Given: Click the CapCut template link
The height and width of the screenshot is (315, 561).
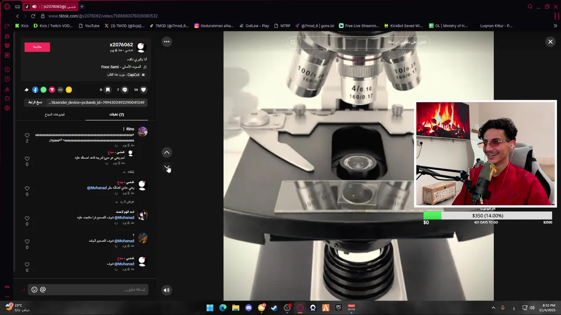Looking at the screenshot, I should tap(126, 75).
